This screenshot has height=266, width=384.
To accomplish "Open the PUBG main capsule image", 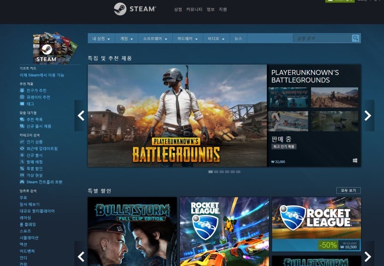I will click(x=177, y=116).
